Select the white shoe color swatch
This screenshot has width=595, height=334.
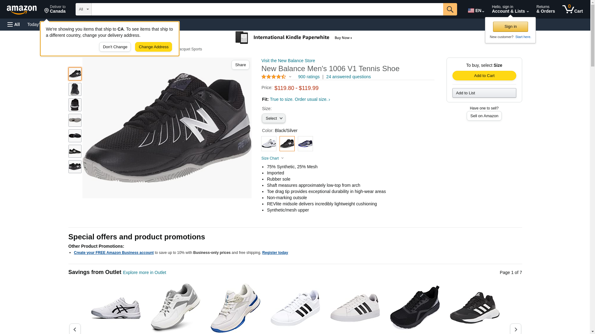[269, 144]
